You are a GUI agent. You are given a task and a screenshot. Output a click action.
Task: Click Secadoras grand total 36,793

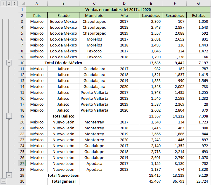175,181
